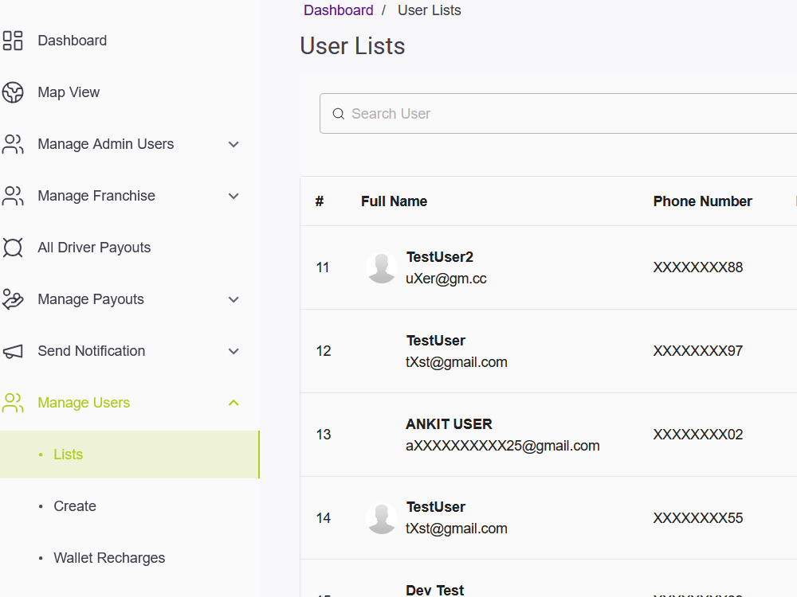Click the Manage Franchise people icon

pyautogui.click(x=13, y=196)
